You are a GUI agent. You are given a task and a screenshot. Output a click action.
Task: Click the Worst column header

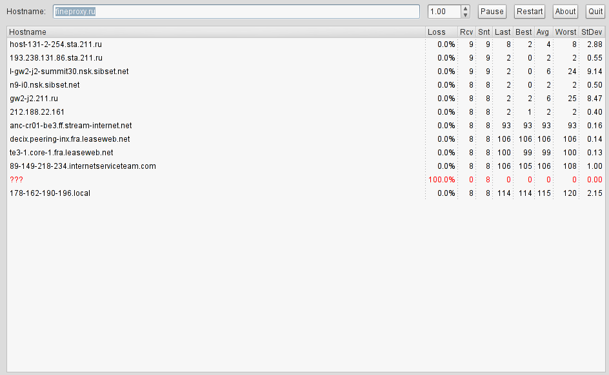[x=566, y=32]
